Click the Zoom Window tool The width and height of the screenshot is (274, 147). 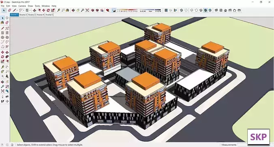(7, 86)
